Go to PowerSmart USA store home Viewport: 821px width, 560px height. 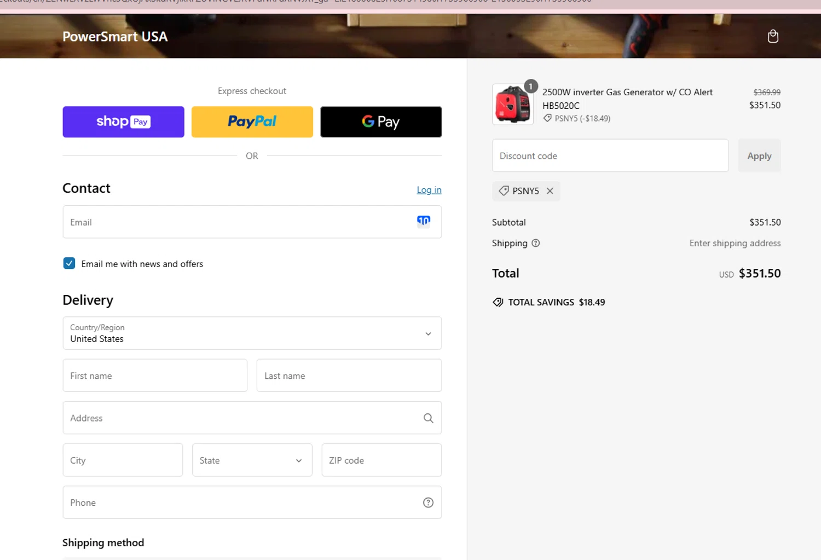coord(115,37)
